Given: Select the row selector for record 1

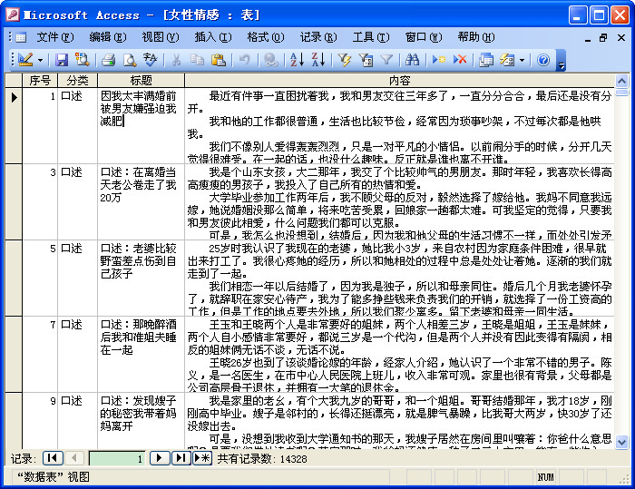Looking at the screenshot, I should coord(14,125).
